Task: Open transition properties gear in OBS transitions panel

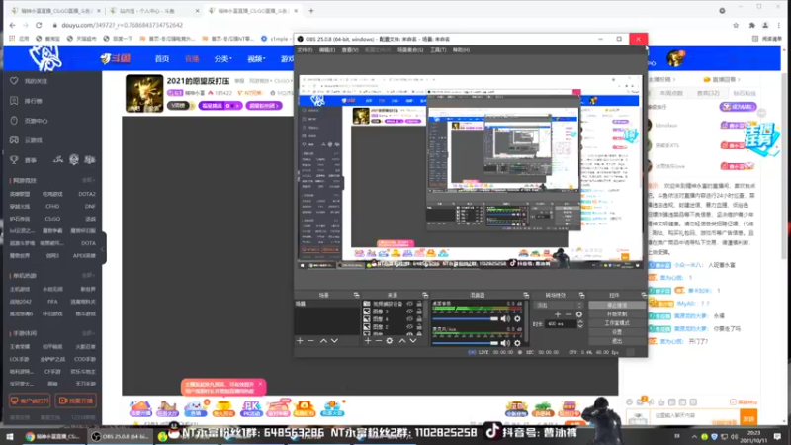Action: [579, 314]
